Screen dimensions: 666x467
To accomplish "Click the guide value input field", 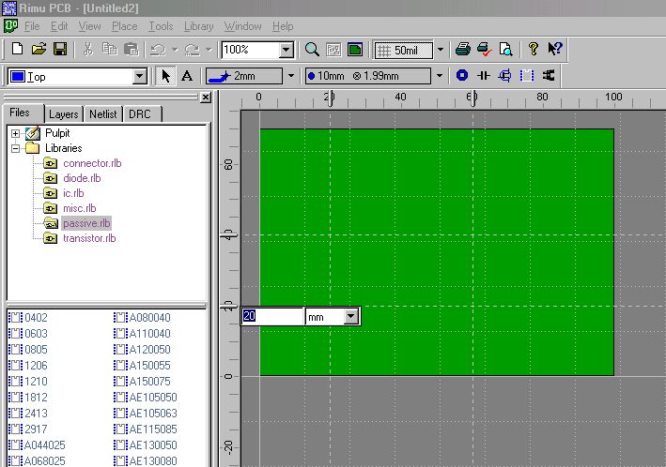I will [x=272, y=316].
